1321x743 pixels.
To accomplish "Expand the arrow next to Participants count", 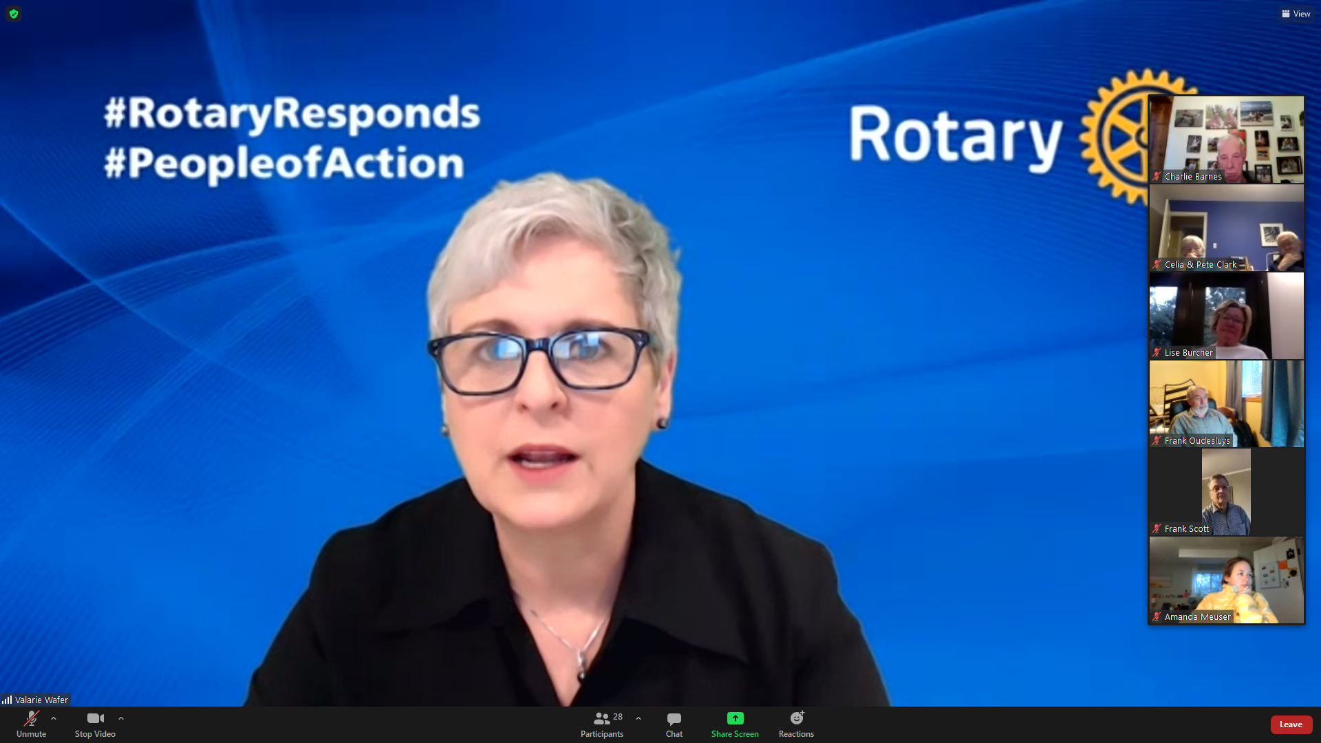I will [638, 718].
